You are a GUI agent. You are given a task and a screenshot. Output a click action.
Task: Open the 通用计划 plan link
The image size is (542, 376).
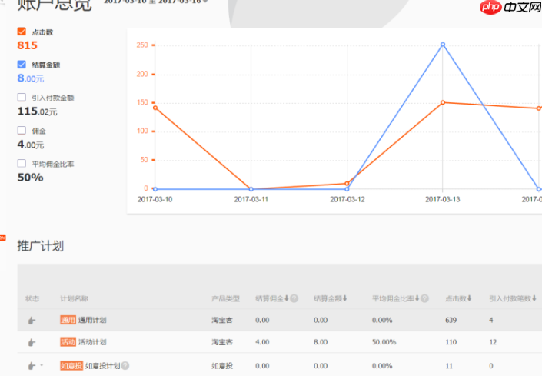[92, 320]
